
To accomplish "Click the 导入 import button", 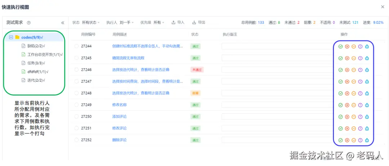I will (178, 23).
